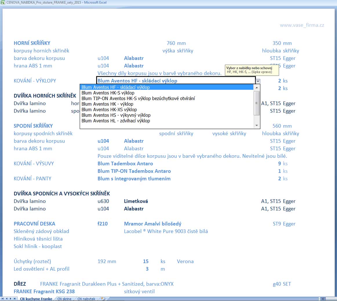Image resolution: width=337 pixels, height=301 pixels.
Task: Switch to the CN kuchyne Franke sheet tab
Action: [36, 299]
